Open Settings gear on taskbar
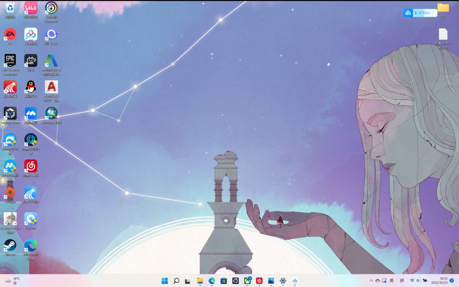This screenshot has width=459, height=287. point(283,281)
